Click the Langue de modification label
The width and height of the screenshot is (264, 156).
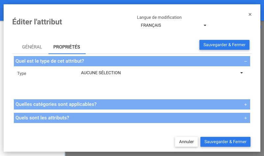coord(159,17)
